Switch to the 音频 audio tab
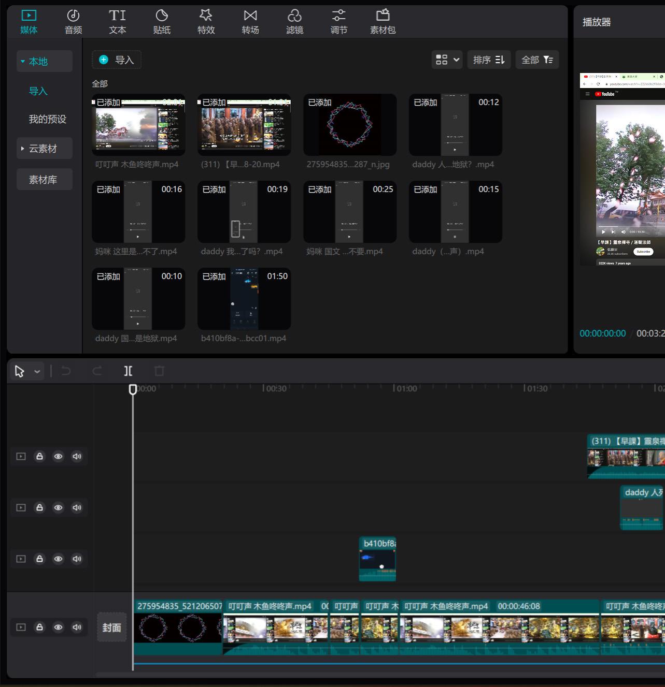 [x=73, y=22]
